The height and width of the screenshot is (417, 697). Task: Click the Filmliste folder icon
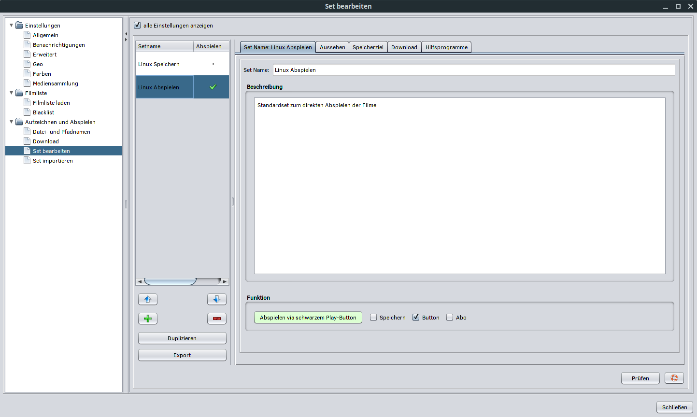[x=19, y=93]
